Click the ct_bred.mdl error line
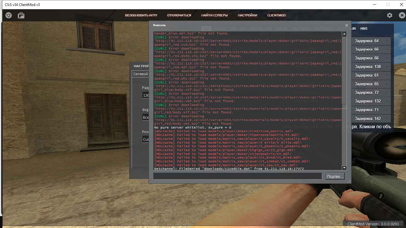Viewport: 406px width, 228px height. coord(228,158)
